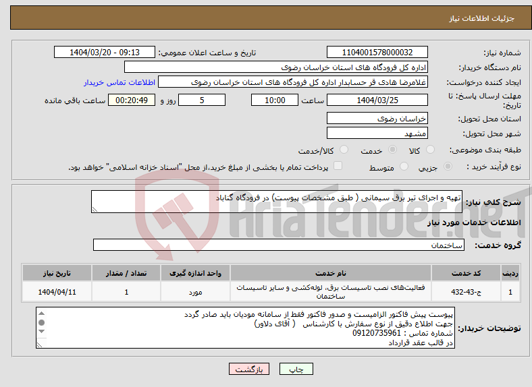532x387 pixels.
Task: Click the deadline date field 1404/03/25
Action: click(x=377, y=100)
